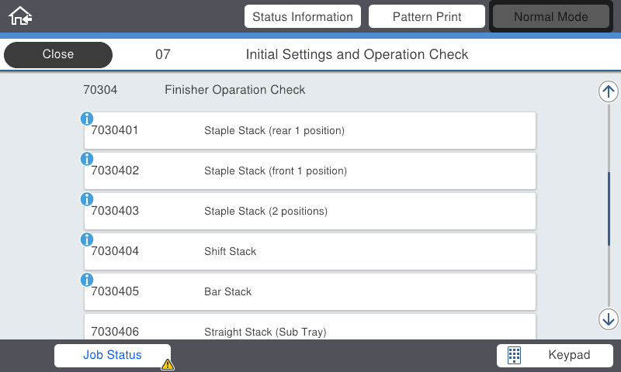Show info for Shift Stack item
The height and width of the screenshot is (372, 621).
87,239
